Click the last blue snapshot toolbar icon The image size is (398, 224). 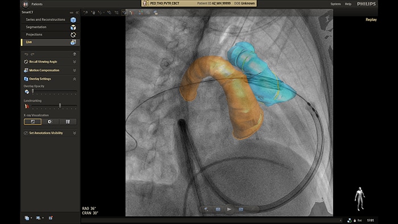point(155,13)
